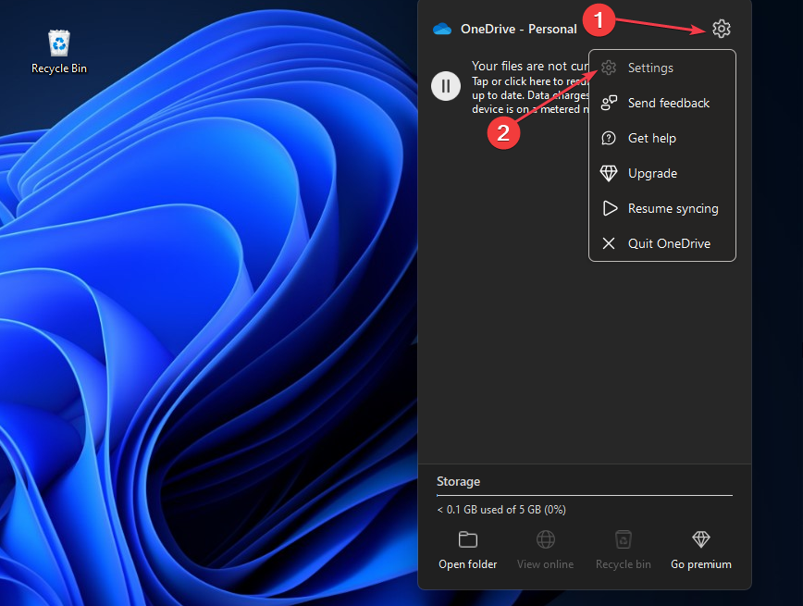Click the OneDrive - Personal title

click(x=517, y=29)
